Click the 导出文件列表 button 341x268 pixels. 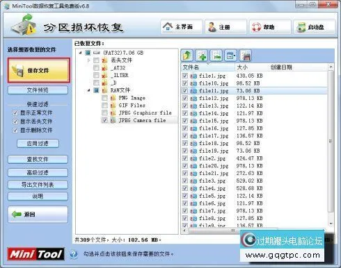pos(38,185)
